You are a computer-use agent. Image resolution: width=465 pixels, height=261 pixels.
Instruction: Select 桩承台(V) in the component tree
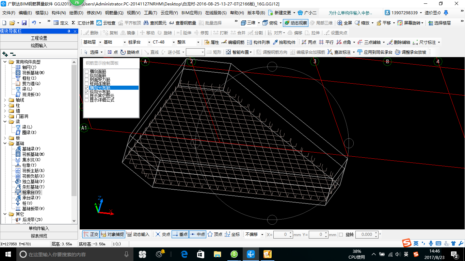tap(32, 192)
